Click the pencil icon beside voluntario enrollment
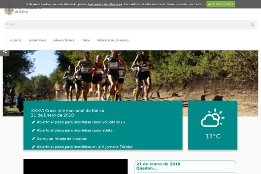The image size is (261, 174). coord(33,122)
